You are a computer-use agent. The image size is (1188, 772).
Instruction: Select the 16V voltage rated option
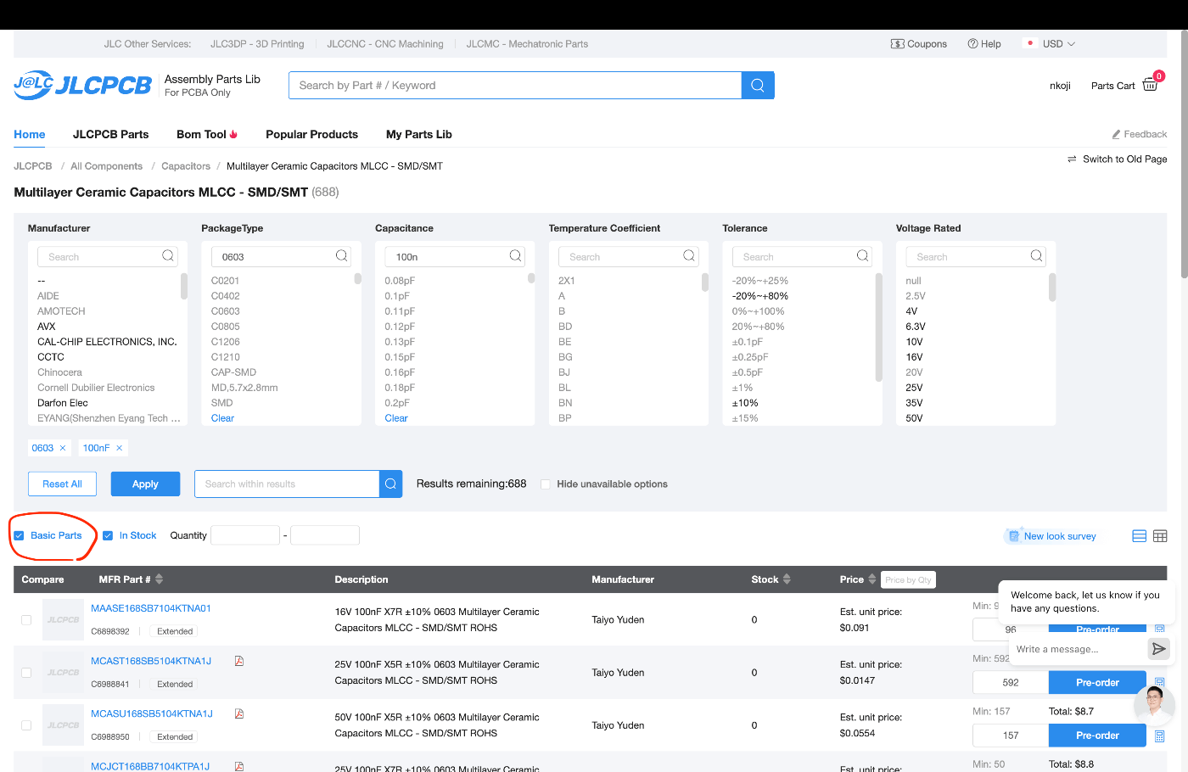914,357
